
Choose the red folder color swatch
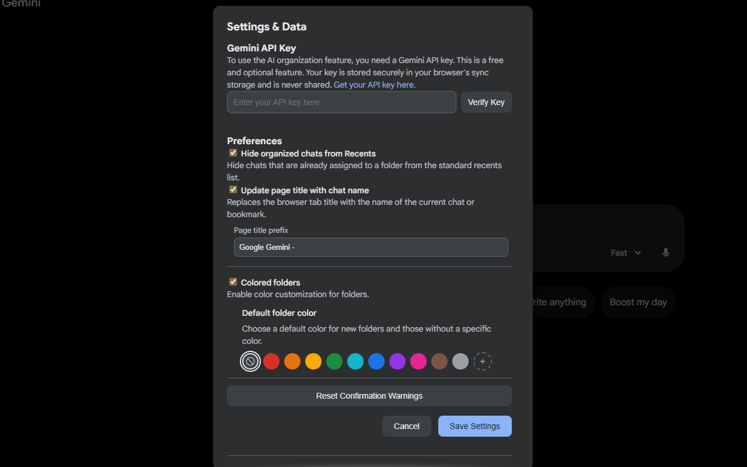271,361
